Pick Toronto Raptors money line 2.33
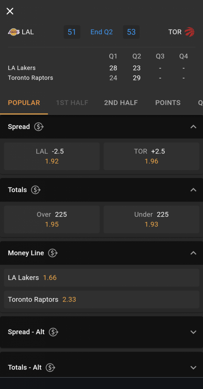 [101, 300]
